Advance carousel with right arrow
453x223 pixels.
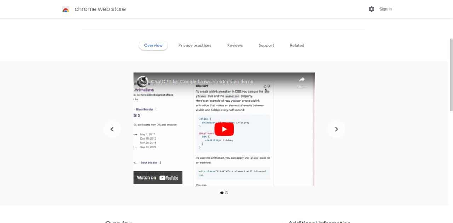point(336,129)
